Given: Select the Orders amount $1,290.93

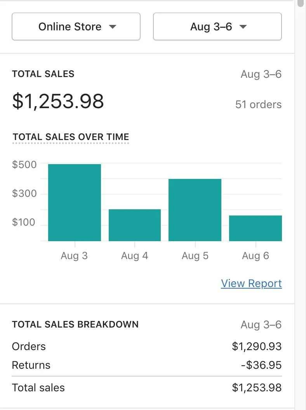Looking at the screenshot, I should pyautogui.click(x=257, y=346).
